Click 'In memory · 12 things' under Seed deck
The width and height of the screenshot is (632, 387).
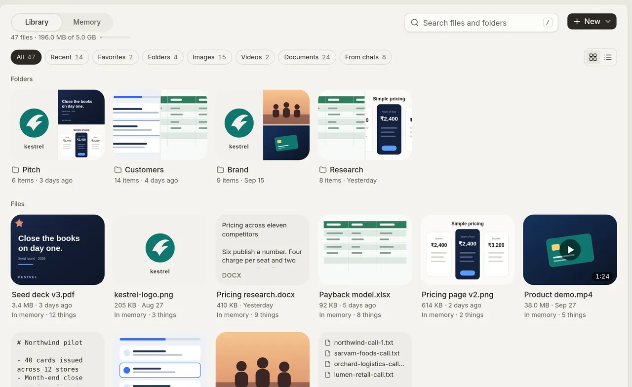44,315
